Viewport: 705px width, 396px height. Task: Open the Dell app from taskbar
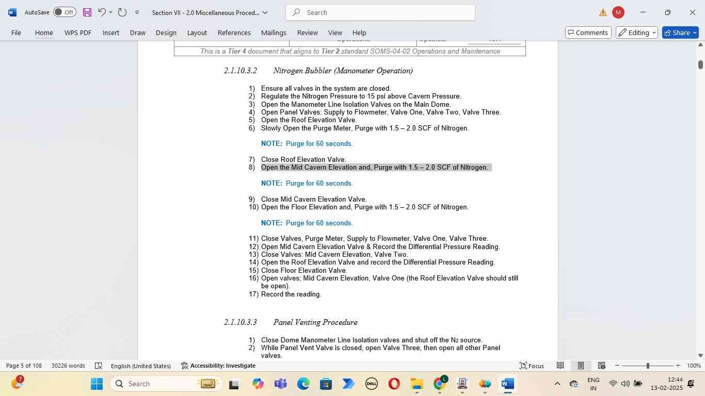(371, 384)
